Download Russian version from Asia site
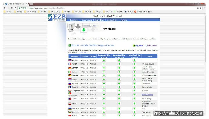The height and width of the screenshot is (119, 209). 134,83
